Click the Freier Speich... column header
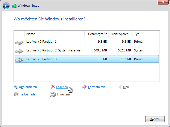170x127 pixels. tap(121, 34)
